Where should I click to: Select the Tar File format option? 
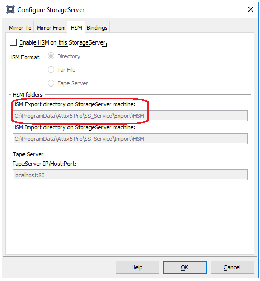(51, 70)
